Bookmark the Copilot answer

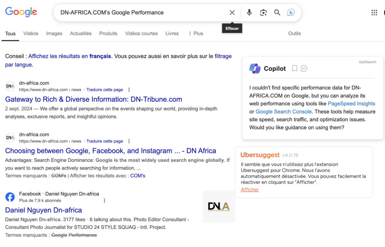[x=295, y=68]
